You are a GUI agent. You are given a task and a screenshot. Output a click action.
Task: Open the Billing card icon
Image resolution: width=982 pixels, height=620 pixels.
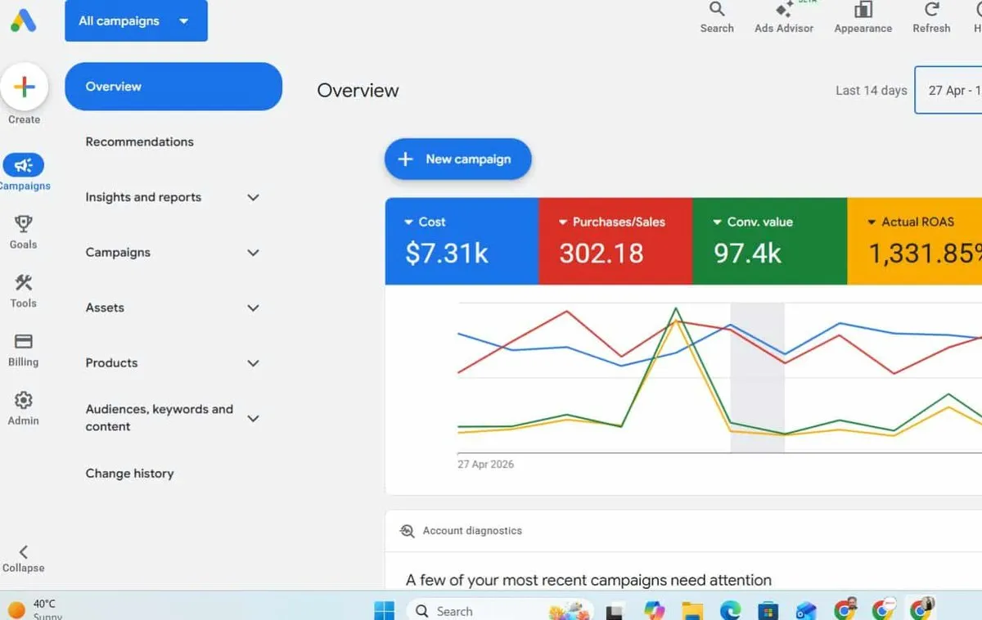click(x=24, y=341)
